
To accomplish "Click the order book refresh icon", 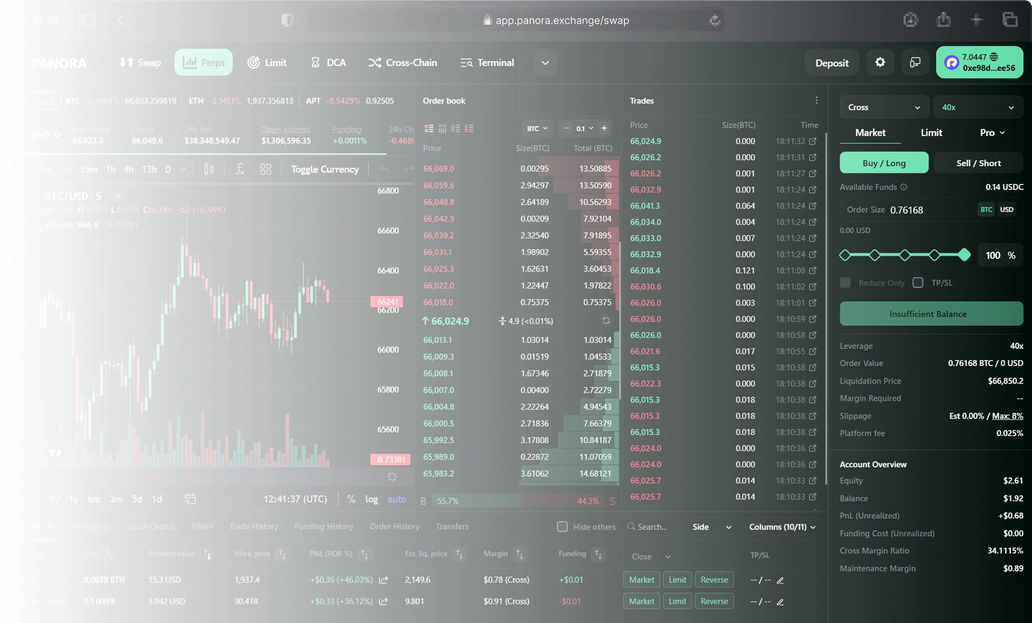I will click(606, 321).
